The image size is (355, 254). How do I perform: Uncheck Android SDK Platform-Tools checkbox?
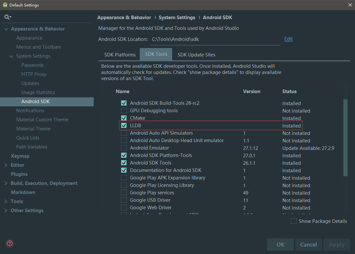124,155
